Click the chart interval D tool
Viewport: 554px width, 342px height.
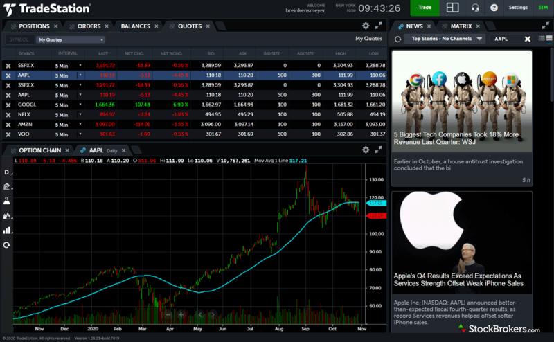coord(7,172)
